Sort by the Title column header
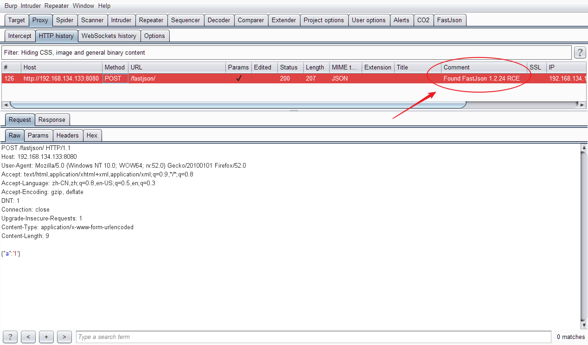The width and height of the screenshot is (588, 345). [418, 67]
